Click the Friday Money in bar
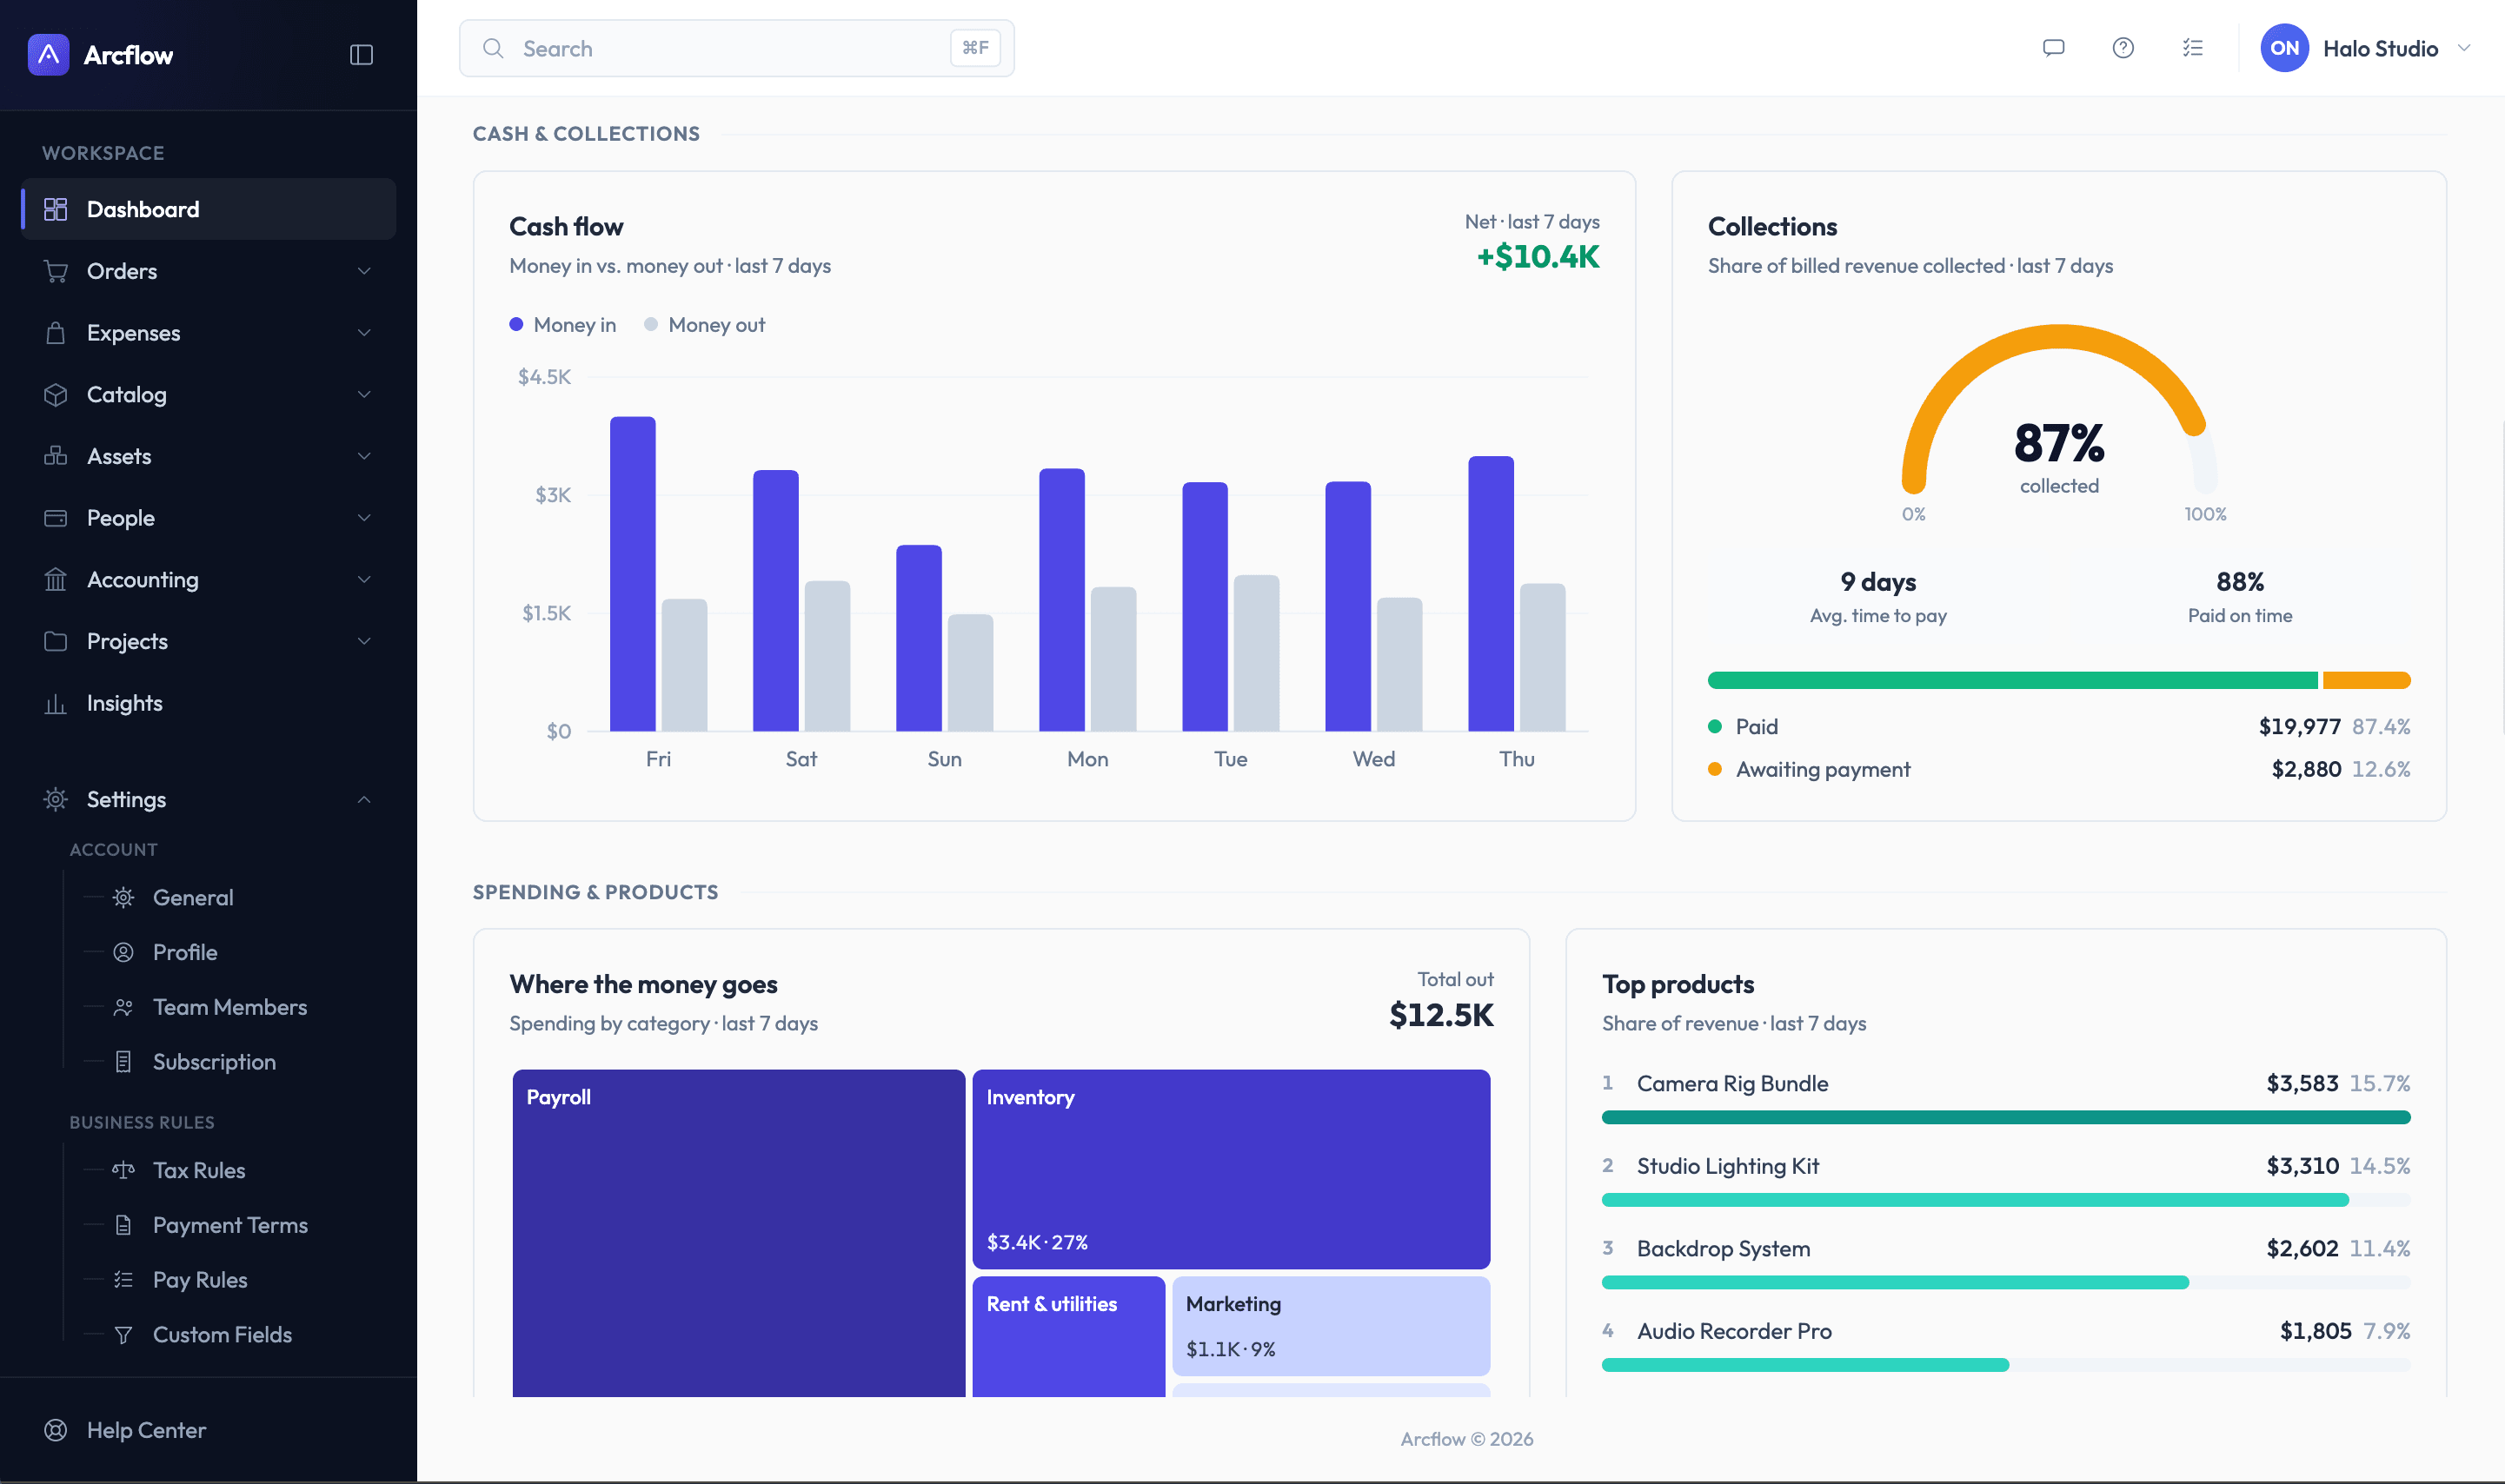The height and width of the screenshot is (1484, 2505). click(x=632, y=574)
